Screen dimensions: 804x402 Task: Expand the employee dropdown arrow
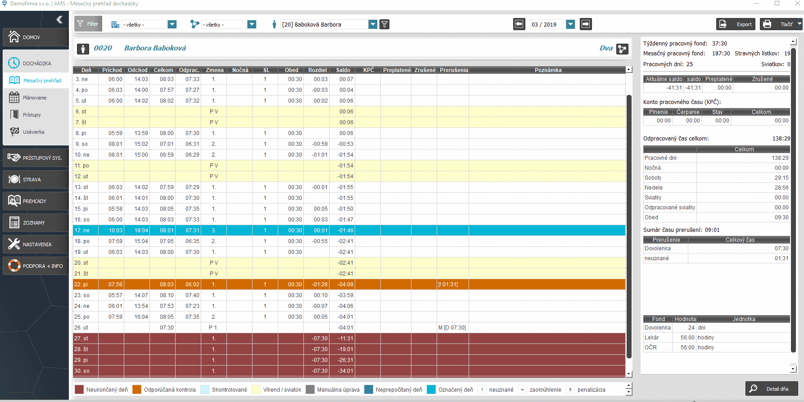point(373,24)
